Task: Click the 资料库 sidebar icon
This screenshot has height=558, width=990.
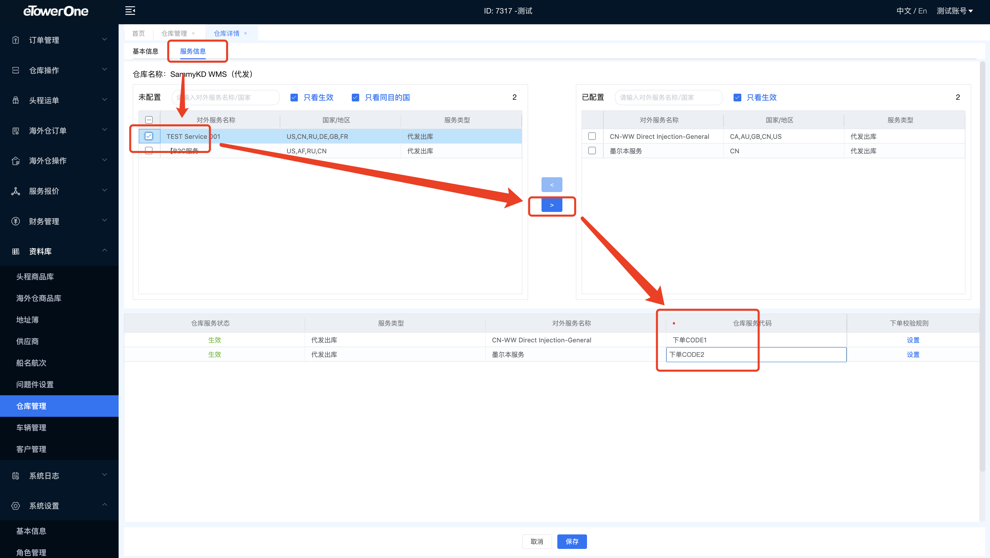Action: click(16, 251)
